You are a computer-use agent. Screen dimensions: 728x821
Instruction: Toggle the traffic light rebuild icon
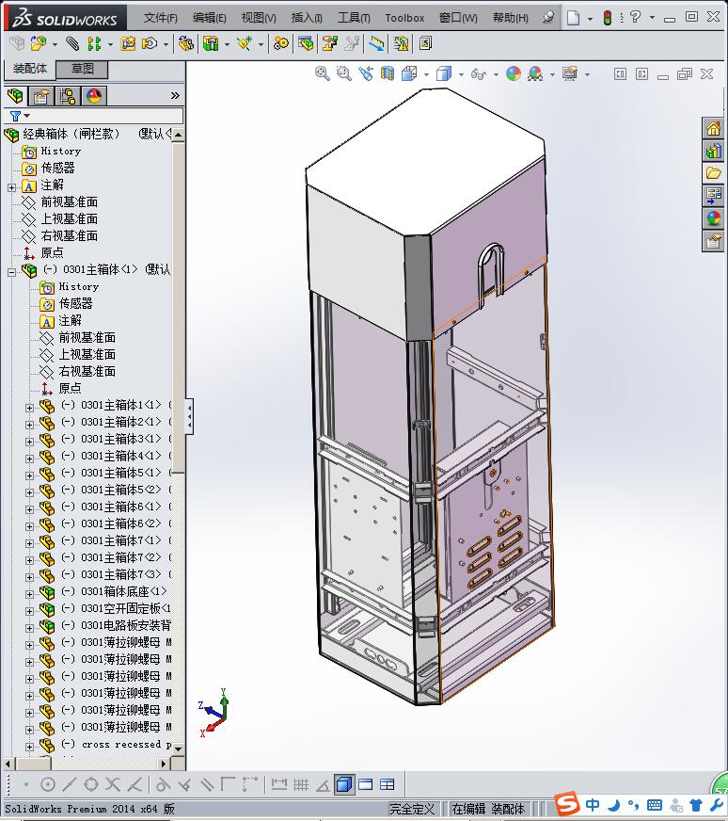[608, 18]
